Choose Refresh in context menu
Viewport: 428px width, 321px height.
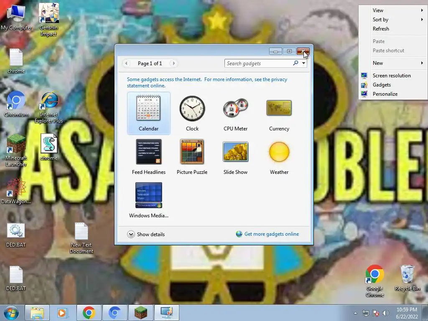pos(393,29)
